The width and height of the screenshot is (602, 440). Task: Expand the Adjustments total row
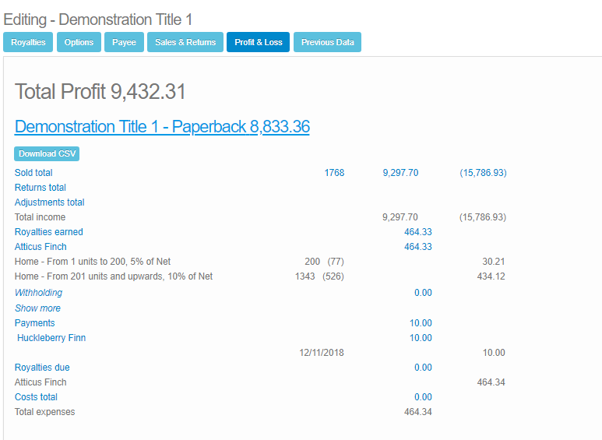click(x=50, y=202)
